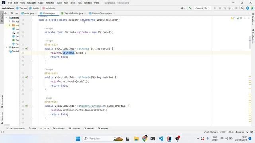Open Visual Studio Code from taskbar
Viewport: 255px width, 143px height.
point(161,139)
